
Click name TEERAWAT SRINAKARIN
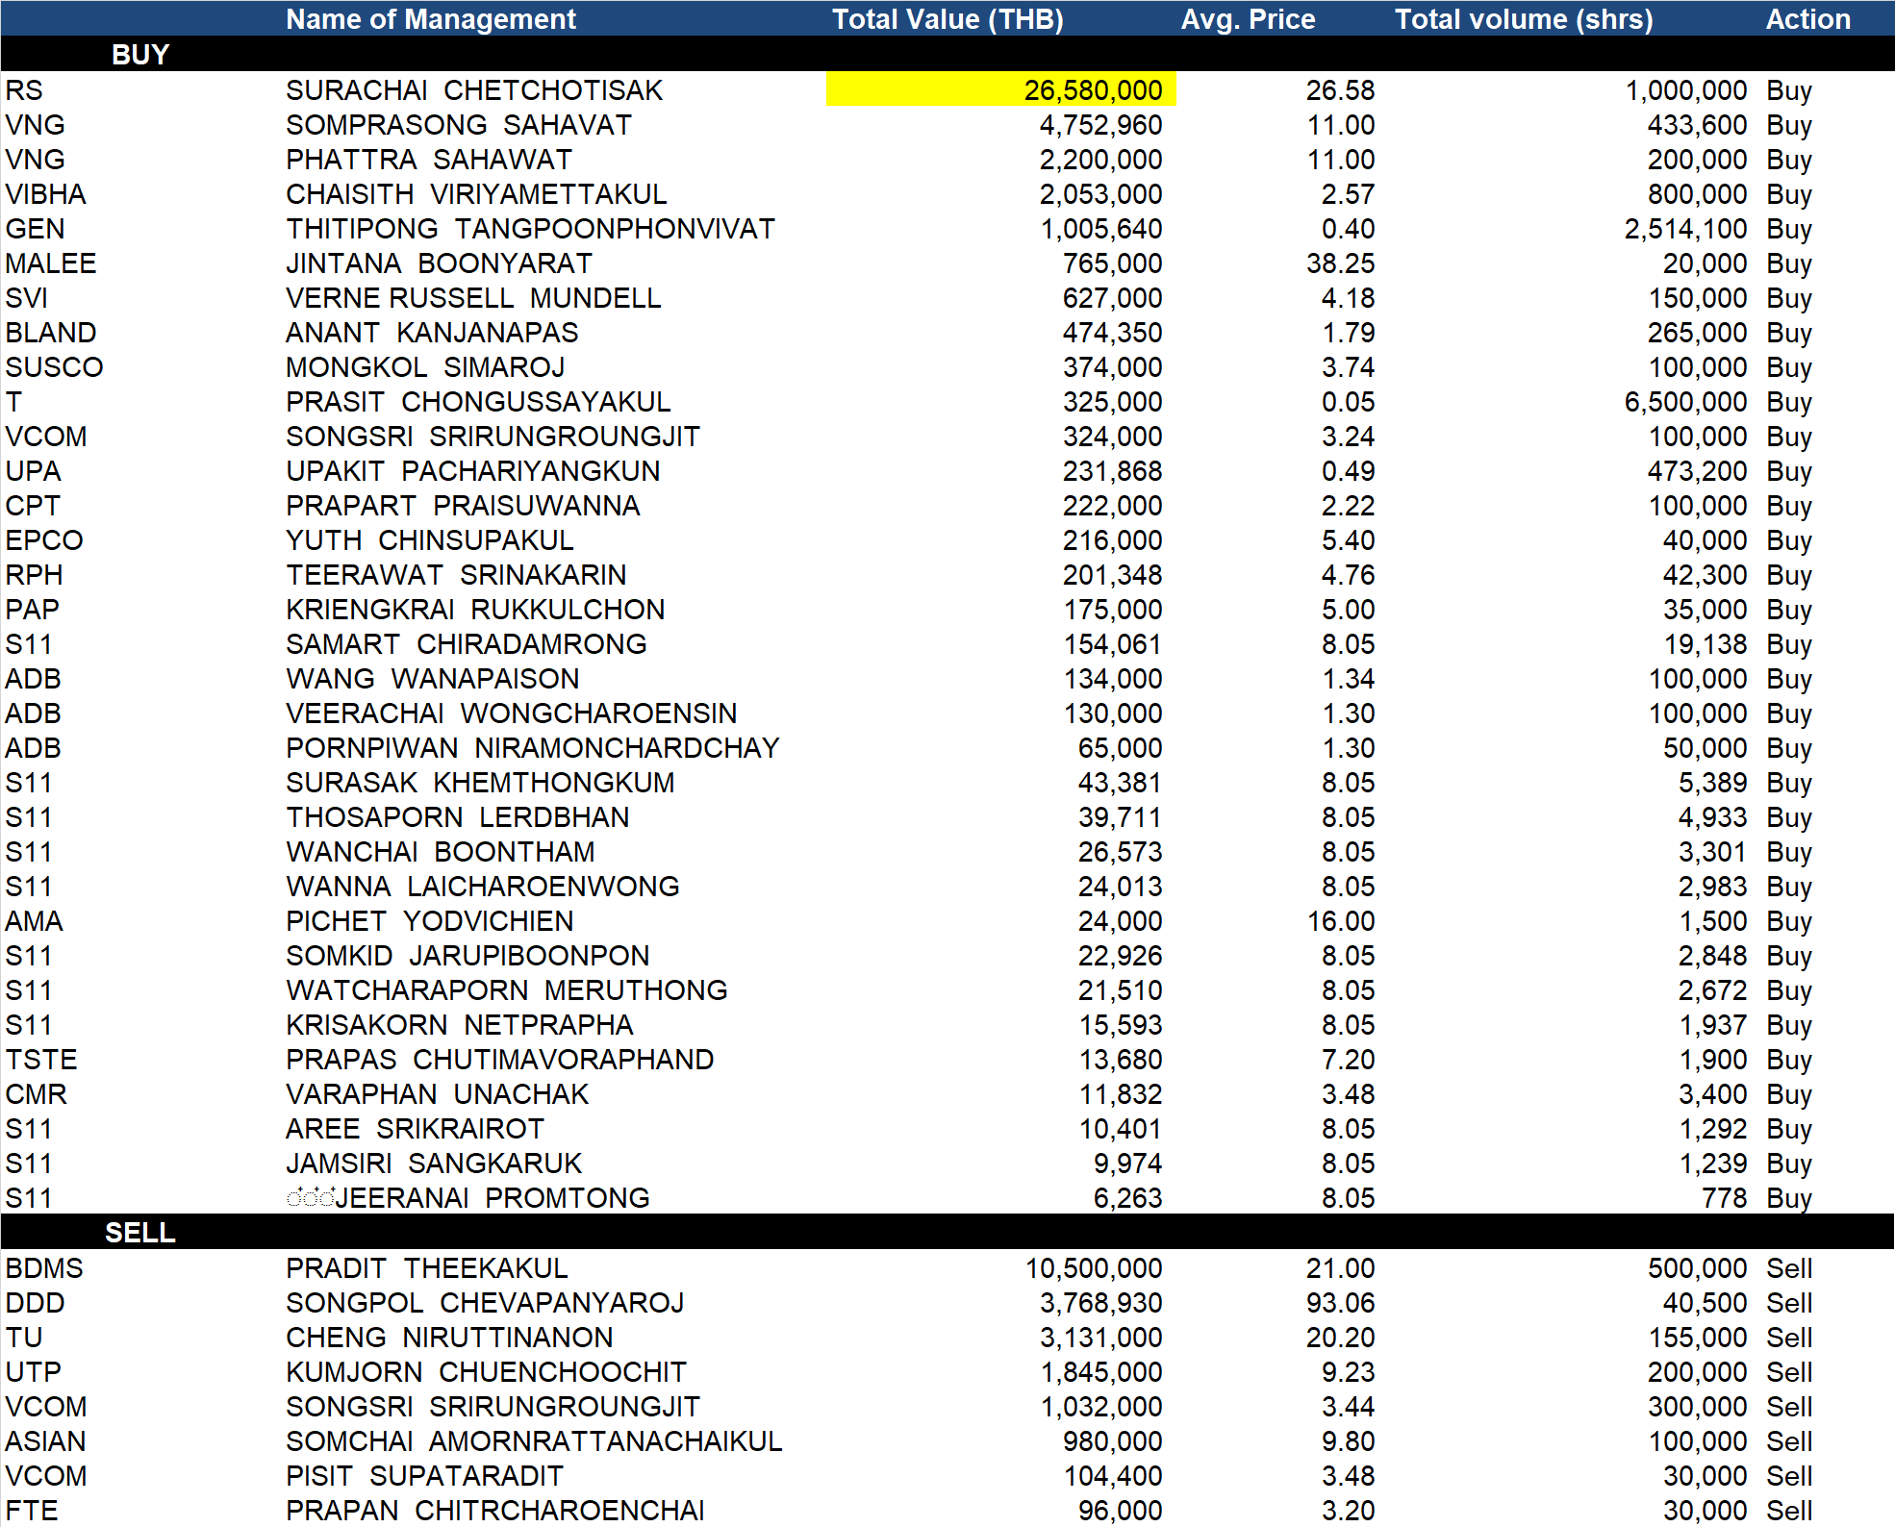click(x=456, y=575)
